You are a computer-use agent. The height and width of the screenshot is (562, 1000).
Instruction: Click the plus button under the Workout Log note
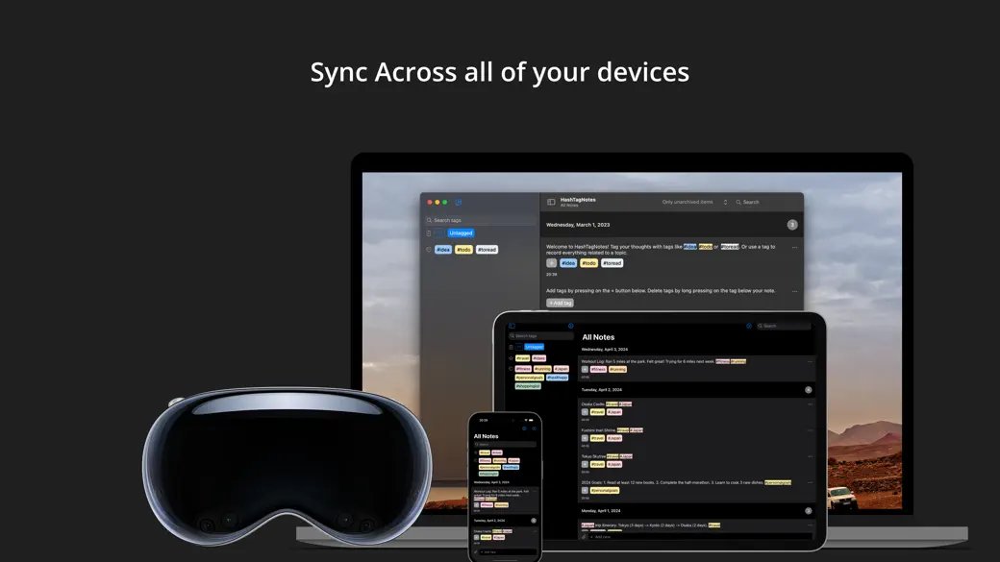[585, 370]
